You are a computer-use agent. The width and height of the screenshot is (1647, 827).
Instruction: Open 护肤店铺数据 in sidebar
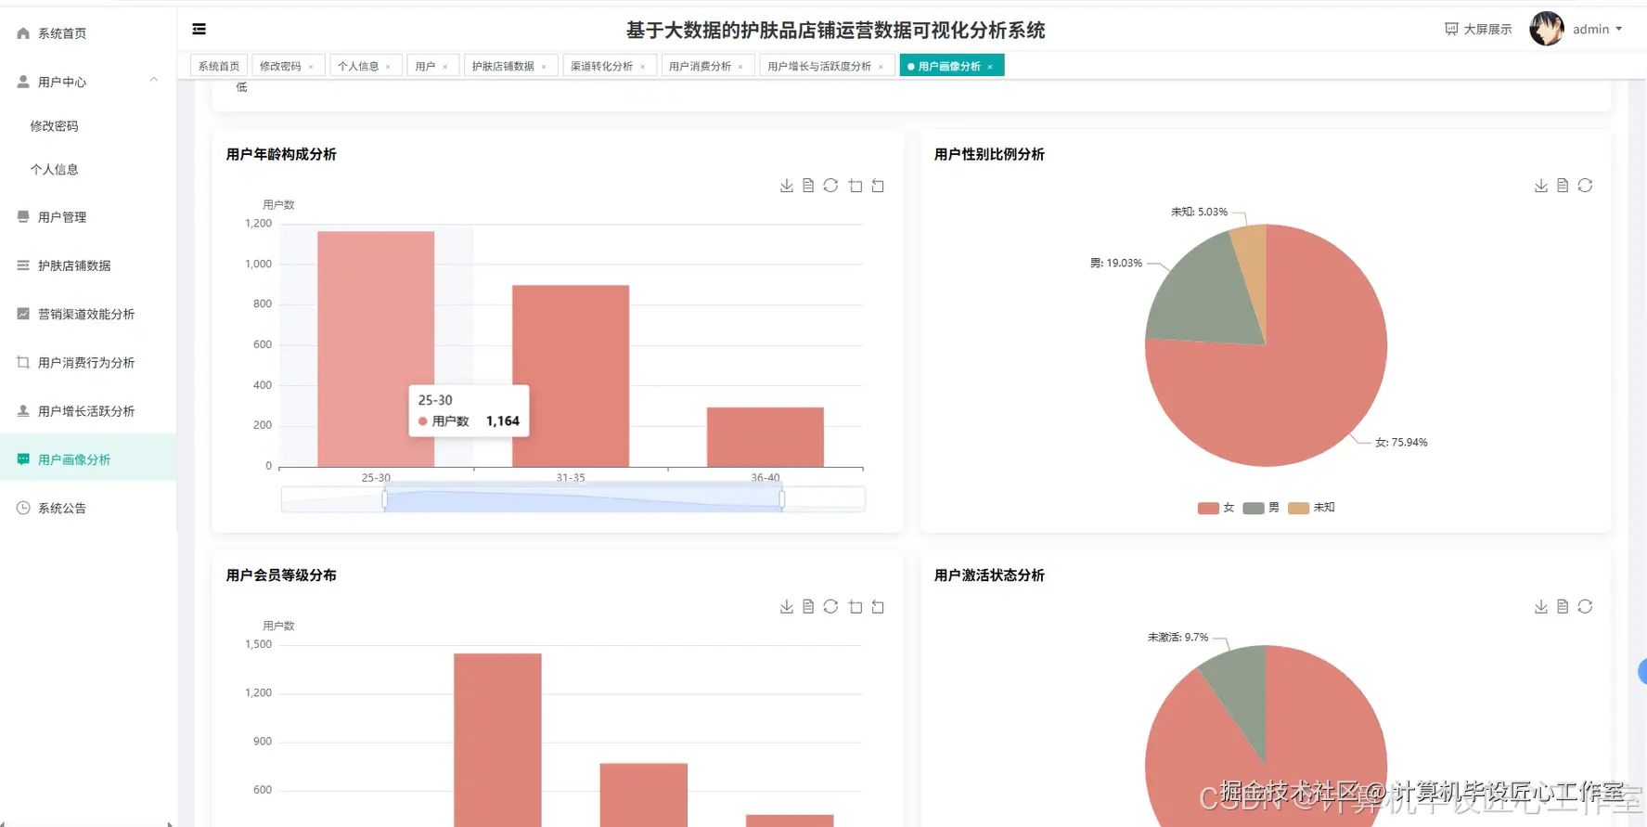(88, 265)
